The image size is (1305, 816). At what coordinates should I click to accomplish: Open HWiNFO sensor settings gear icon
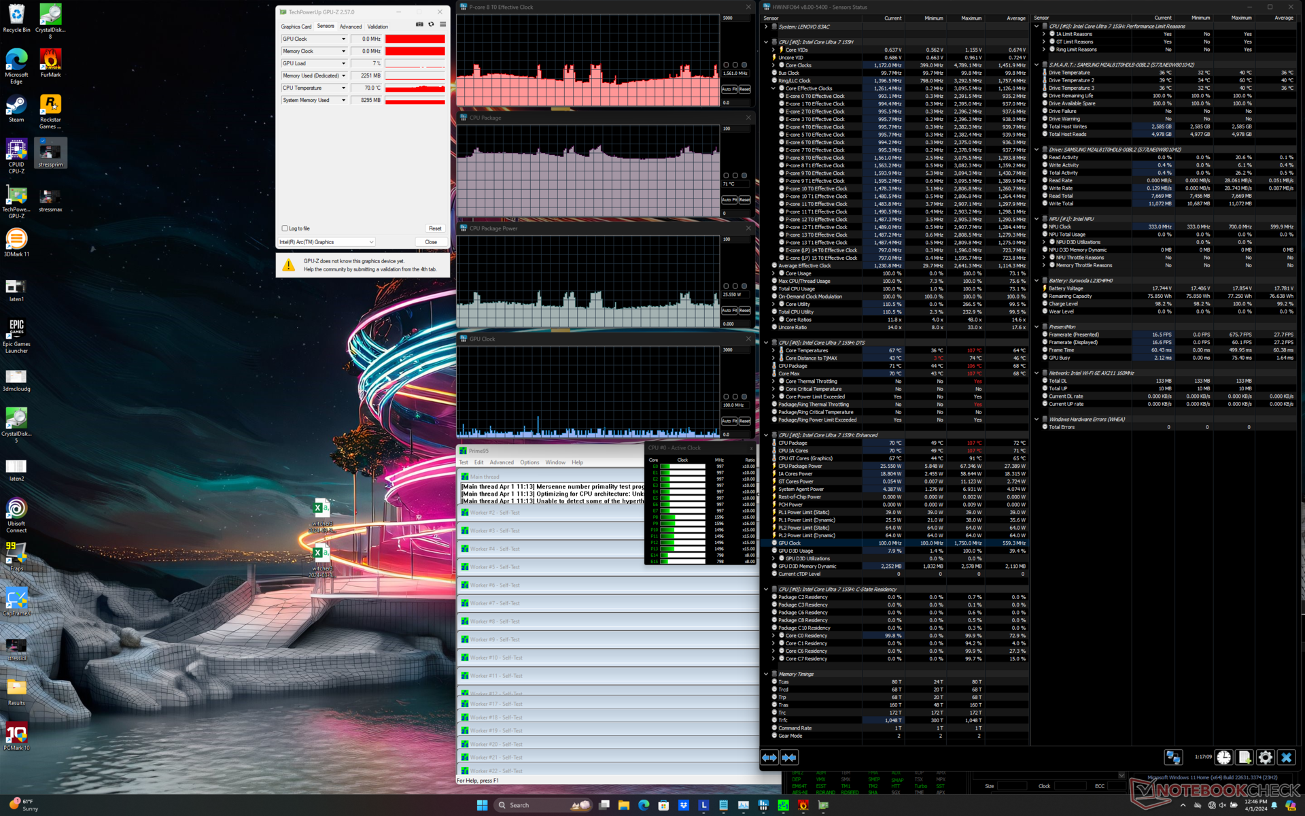(x=1265, y=758)
